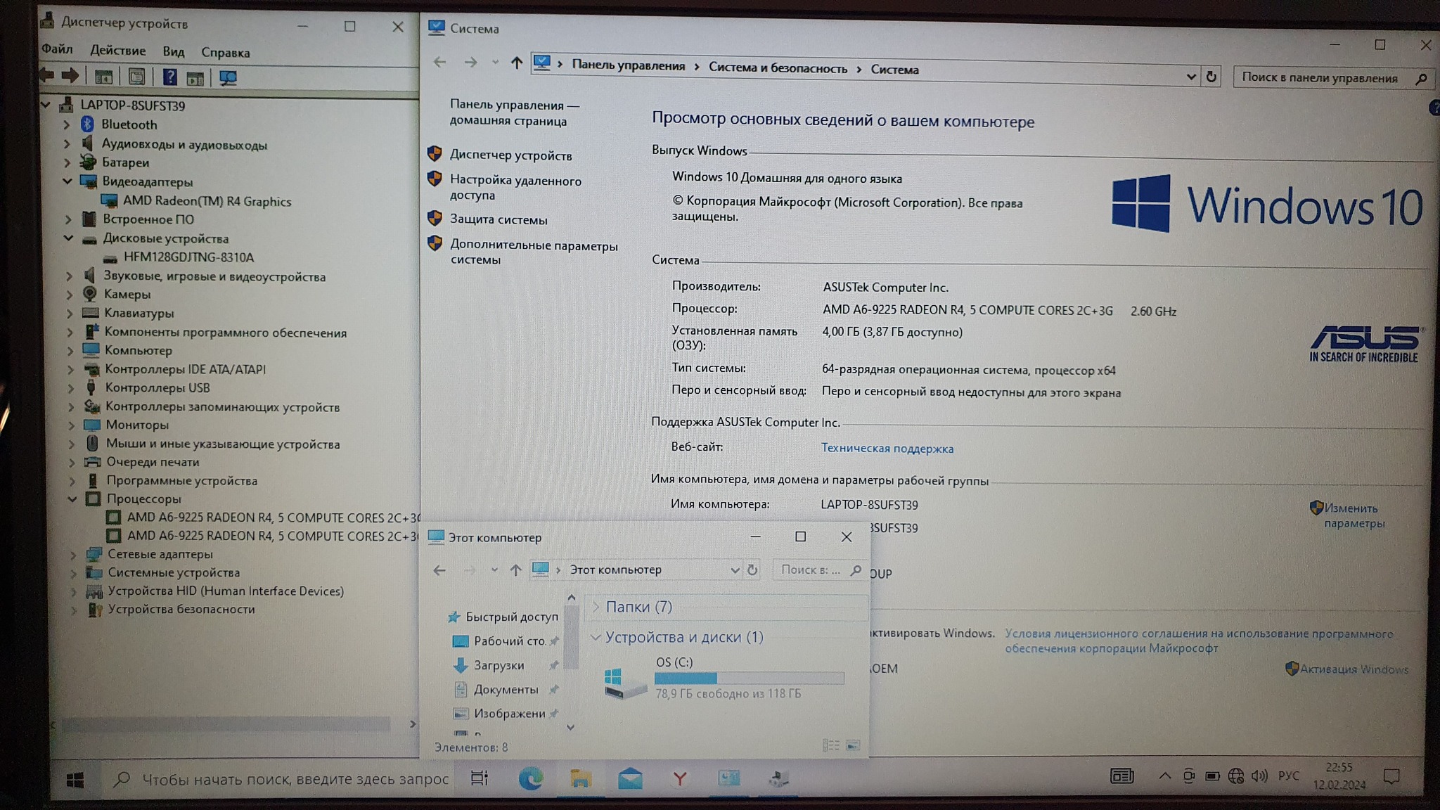Open the Справка menu
Image resolution: width=1440 pixels, height=810 pixels.
click(225, 53)
